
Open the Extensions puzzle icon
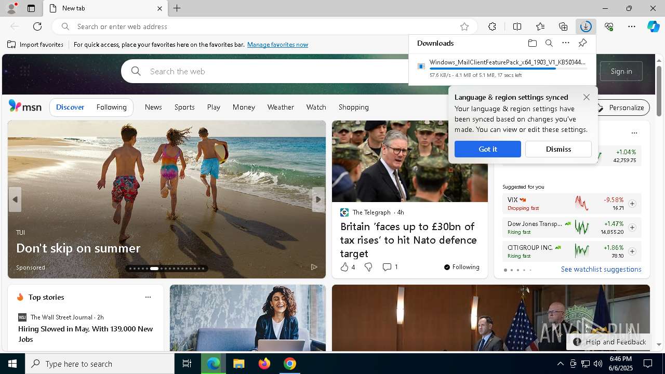492,26
